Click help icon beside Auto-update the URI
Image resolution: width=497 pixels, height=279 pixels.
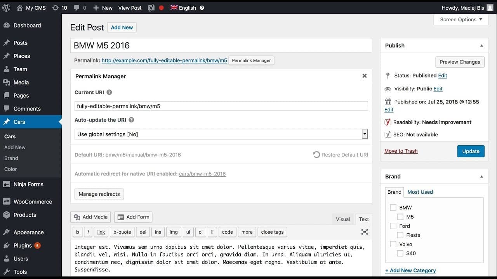click(131, 120)
